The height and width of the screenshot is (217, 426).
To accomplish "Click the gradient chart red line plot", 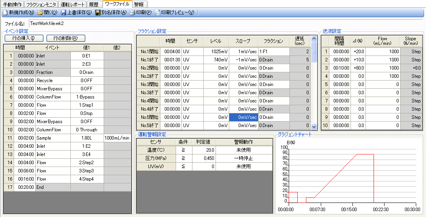I will [331, 178].
